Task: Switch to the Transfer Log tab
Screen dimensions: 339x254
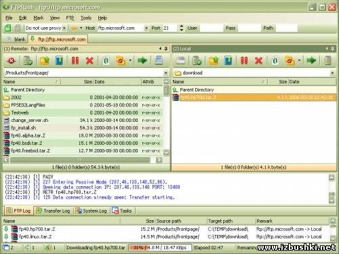Action: (54, 211)
